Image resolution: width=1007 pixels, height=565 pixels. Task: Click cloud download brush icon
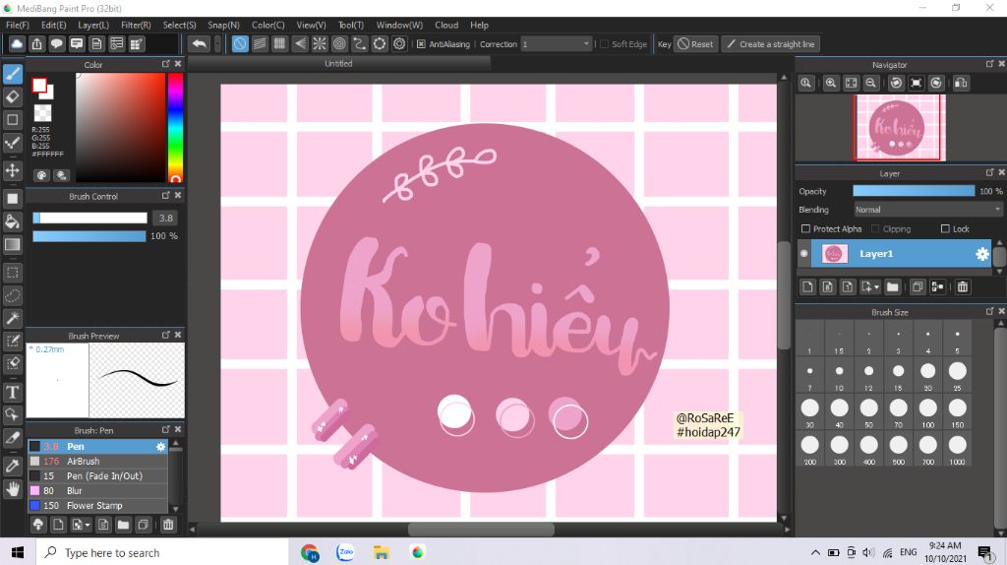point(38,525)
